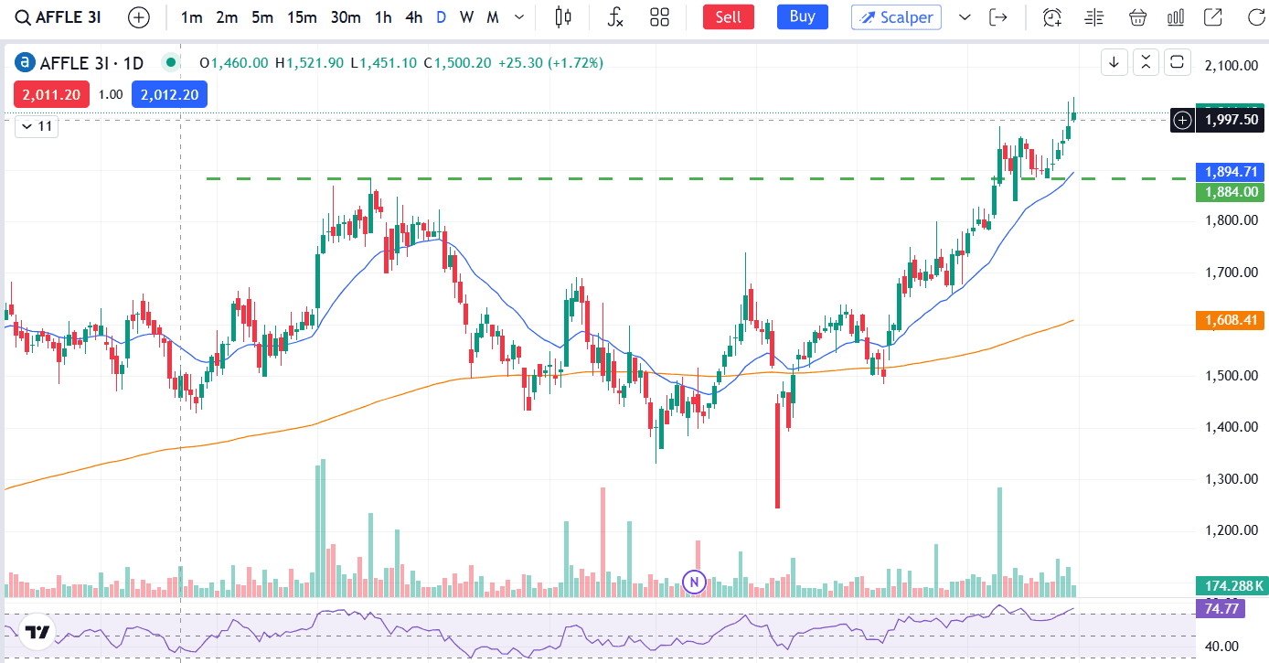The height and width of the screenshot is (663, 1269).
Task: Click the blue Buy button
Action: coord(802,16)
